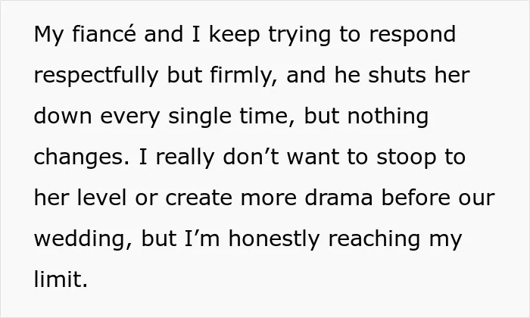This screenshot has height=318, width=530.
Task: Click the word "trying"
Action: tap(299, 36)
